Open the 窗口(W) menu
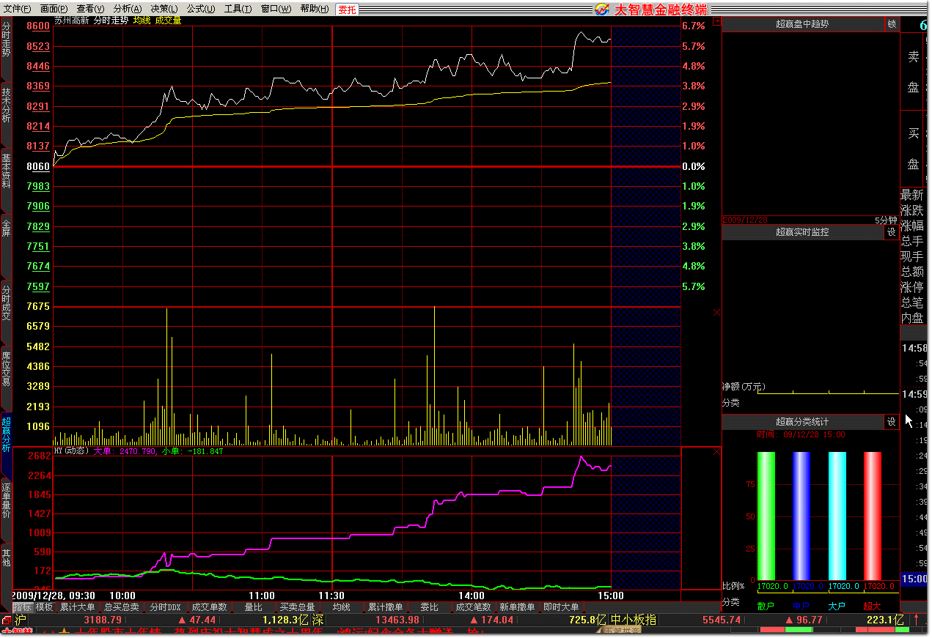The width and height of the screenshot is (932, 638). click(x=276, y=9)
